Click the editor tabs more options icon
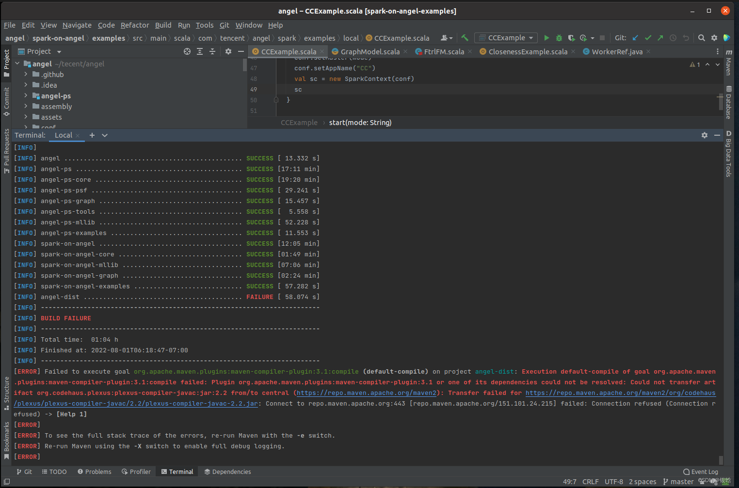The height and width of the screenshot is (488, 739). pos(718,51)
